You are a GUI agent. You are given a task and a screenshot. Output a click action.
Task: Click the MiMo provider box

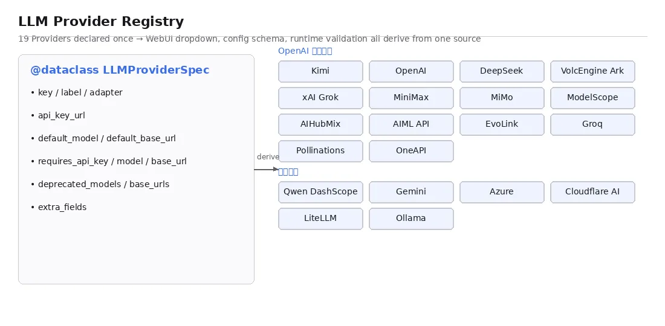(502, 98)
